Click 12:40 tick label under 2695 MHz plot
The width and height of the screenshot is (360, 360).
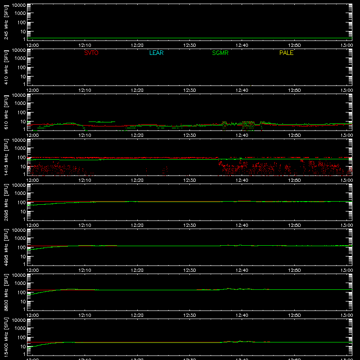pyautogui.click(x=242, y=225)
